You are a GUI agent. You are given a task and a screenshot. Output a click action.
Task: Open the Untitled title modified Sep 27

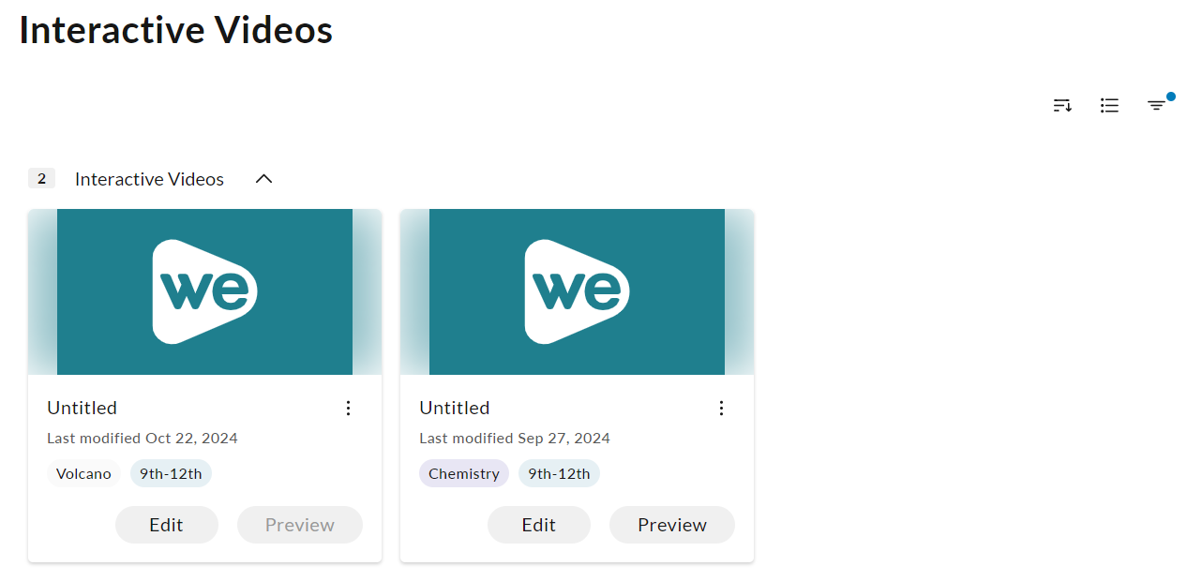[455, 408]
